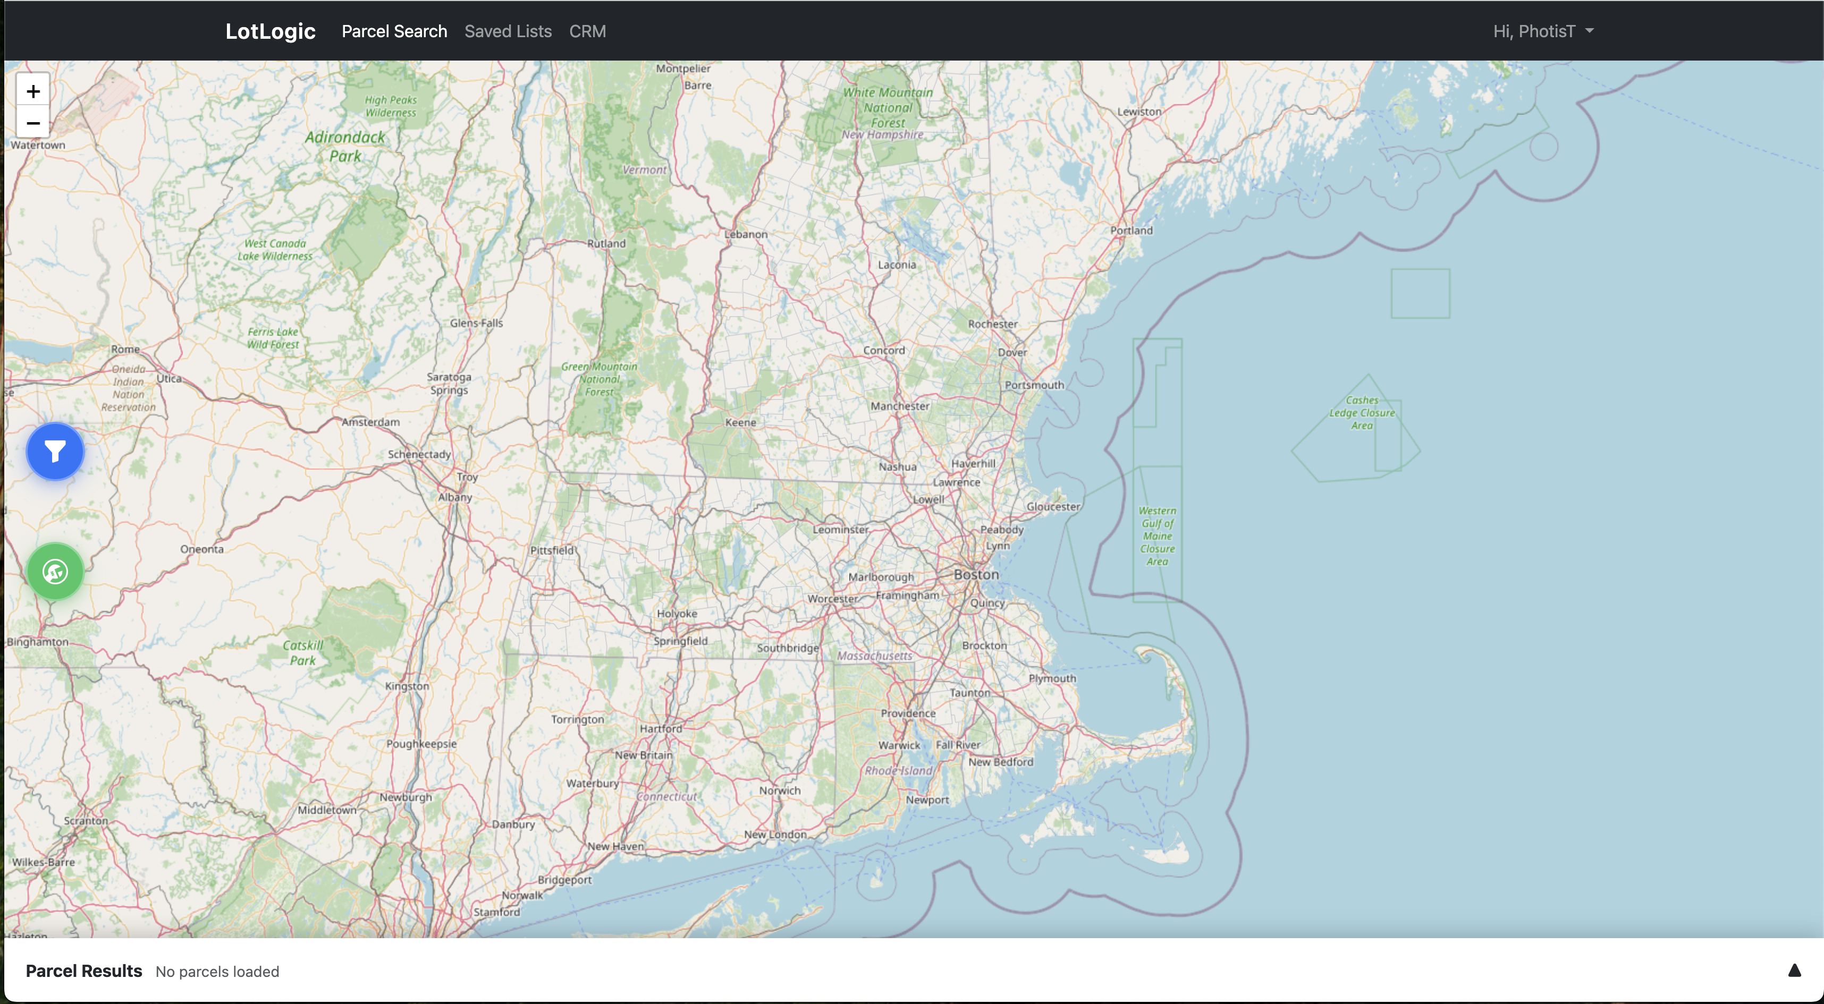Click the Cashes Ledge Closure Area label
The image size is (1824, 1004).
[1361, 413]
